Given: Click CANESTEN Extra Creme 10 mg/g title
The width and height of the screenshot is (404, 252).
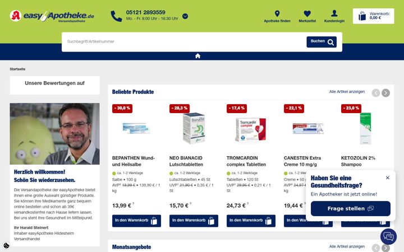Looking at the screenshot, I should pos(302,161).
